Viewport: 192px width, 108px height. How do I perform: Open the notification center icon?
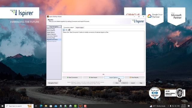point(189,106)
